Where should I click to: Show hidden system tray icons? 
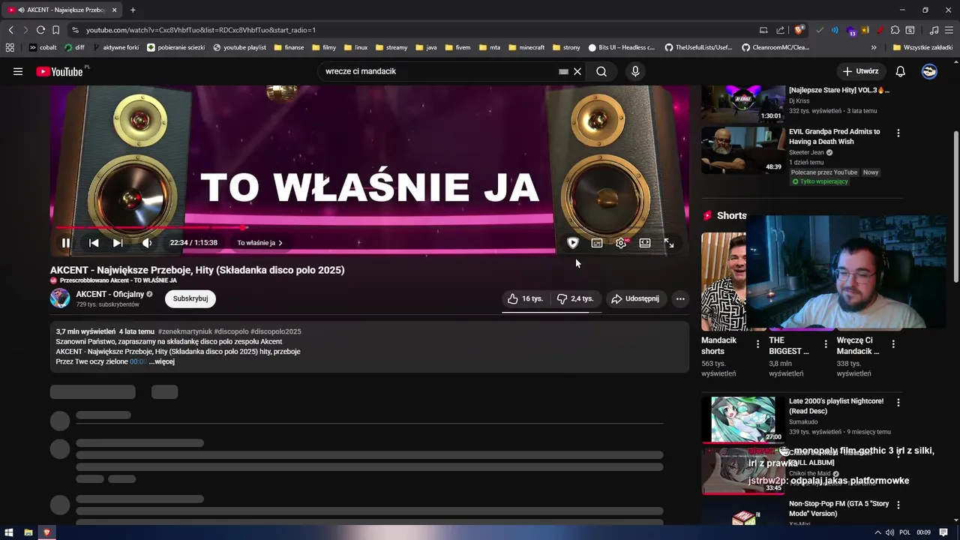pos(877,532)
